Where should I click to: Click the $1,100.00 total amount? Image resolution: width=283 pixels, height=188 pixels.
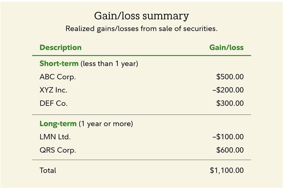[x=227, y=170]
